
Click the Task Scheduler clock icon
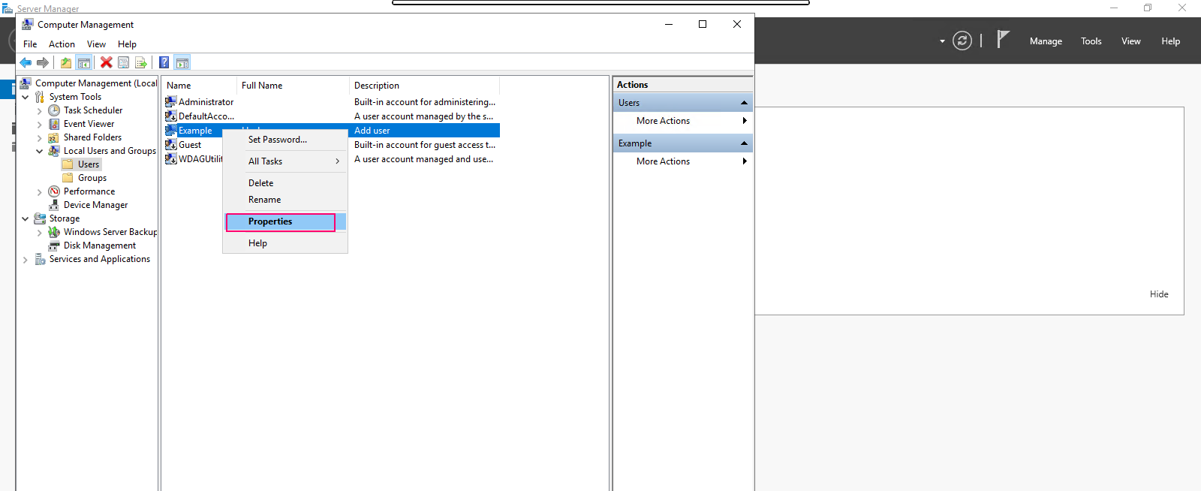tap(54, 110)
